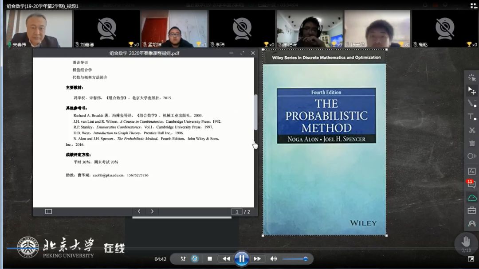Mute the player volume
479x269 pixels.
tap(273, 259)
